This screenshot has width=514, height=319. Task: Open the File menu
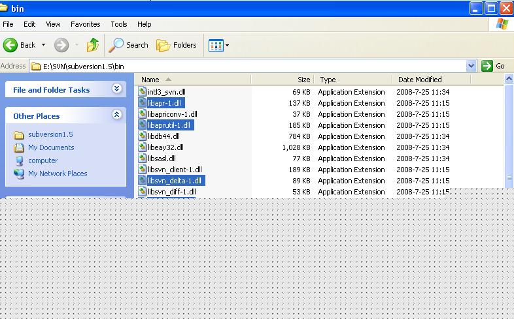8,24
